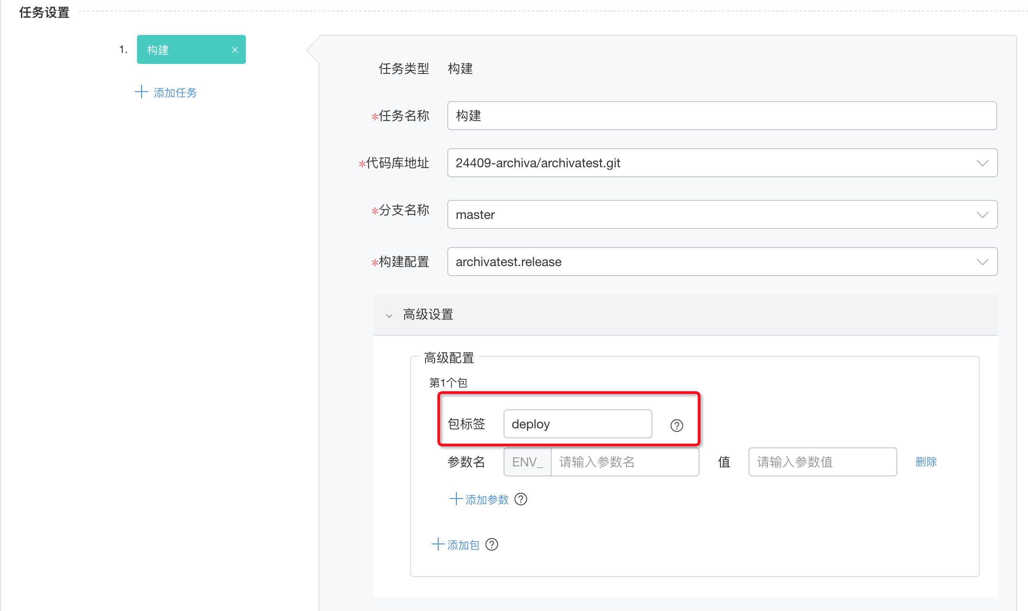Open the help icon beside 添加包
The image size is (1028, 611).
[492, 544]
